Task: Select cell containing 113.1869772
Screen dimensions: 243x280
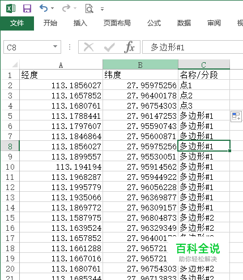Action: click(61, 208)
